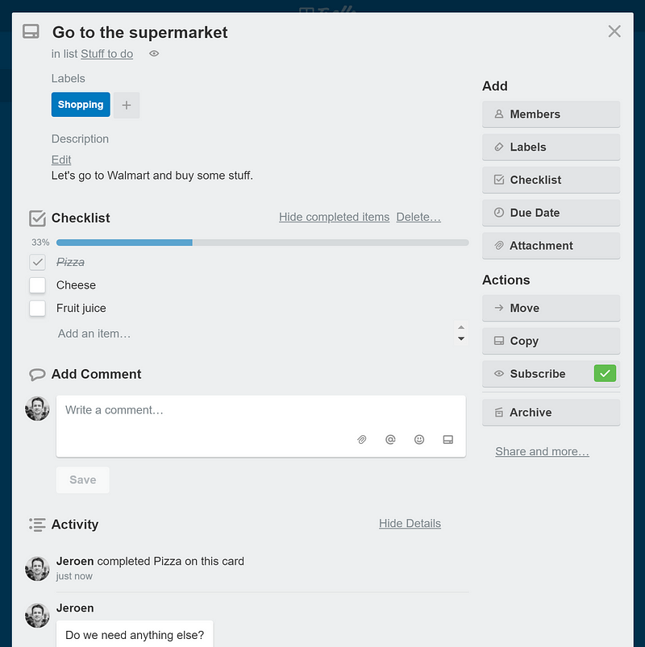The height and width of the screenshot is (647, 645).
Task: Open the Members menu
Action: coord(551,114)
